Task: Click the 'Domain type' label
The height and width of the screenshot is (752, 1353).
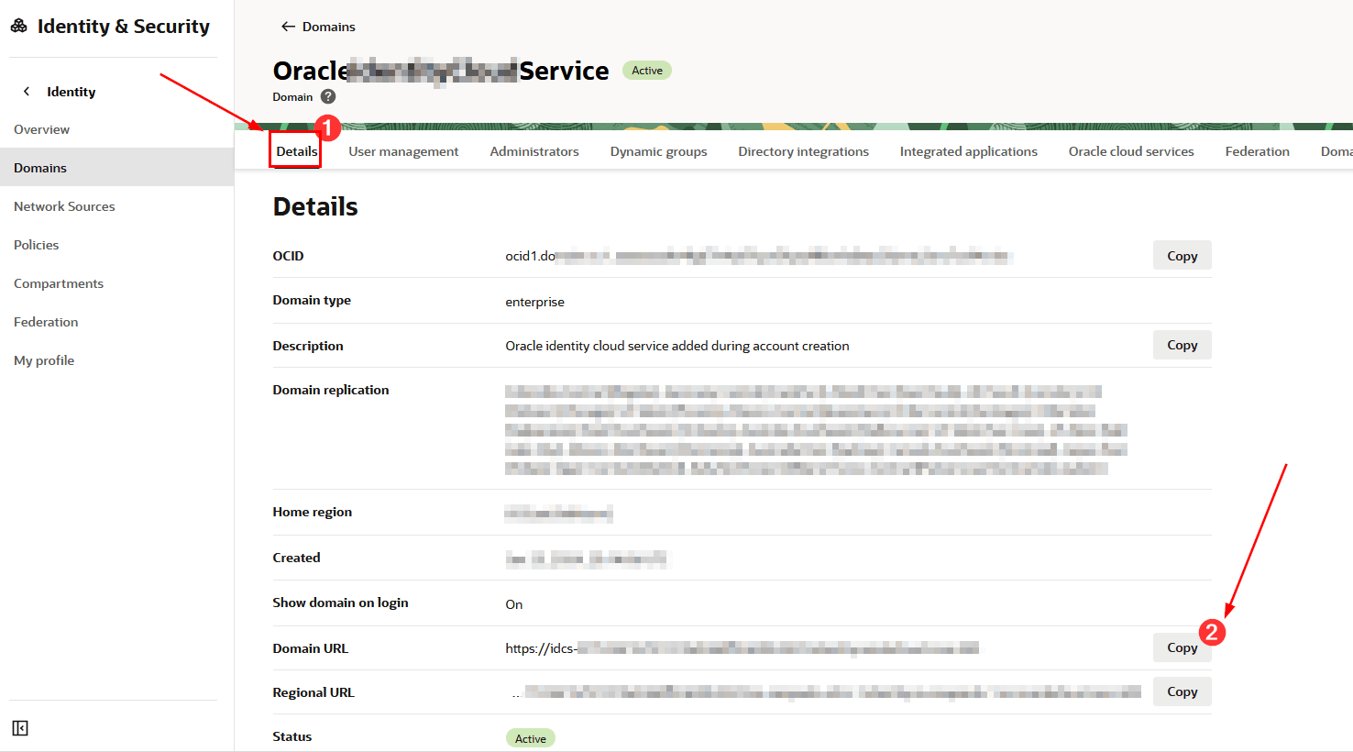Action: pos(312,300)
